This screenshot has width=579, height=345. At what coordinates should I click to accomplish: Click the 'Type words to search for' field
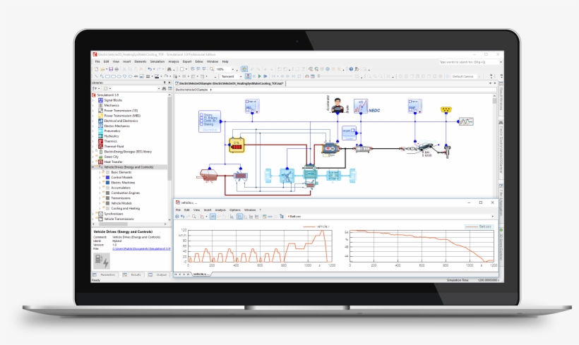[470, 62]
